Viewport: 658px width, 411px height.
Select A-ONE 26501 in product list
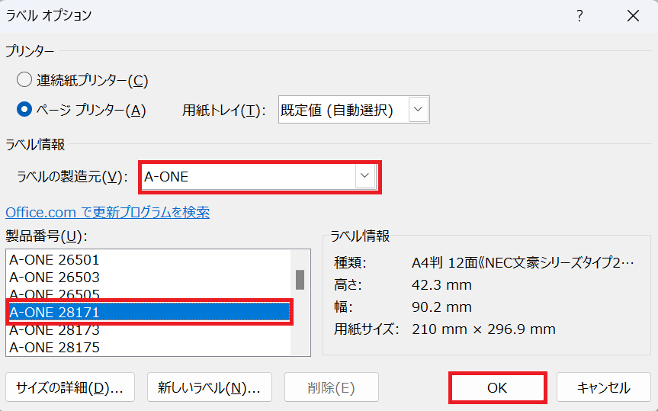pos(149,260)
